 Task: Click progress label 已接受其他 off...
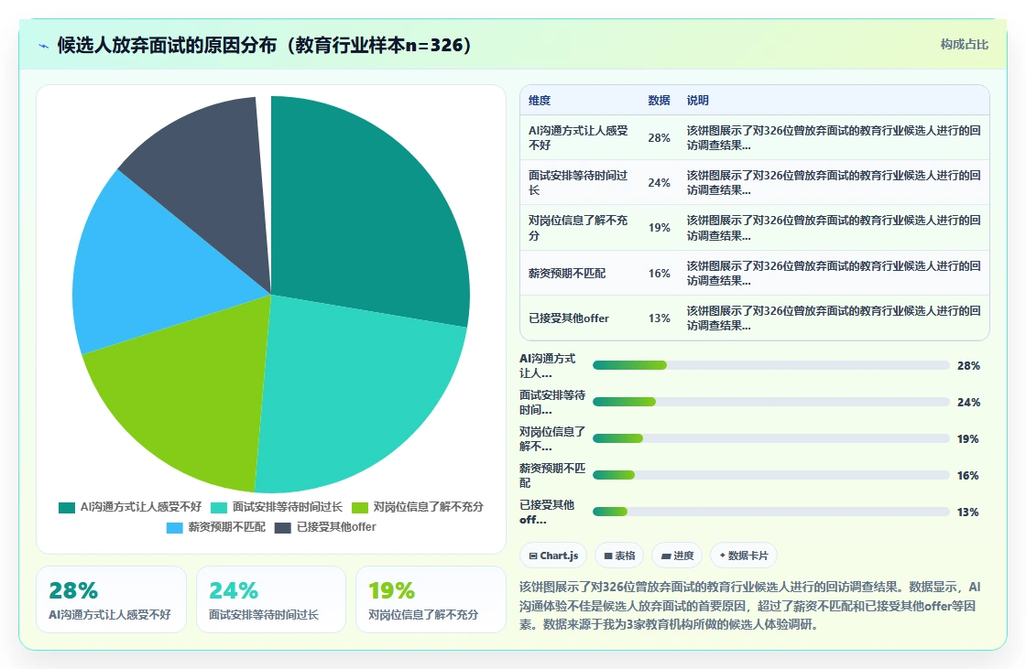pyautogui.click(x=547, y=513)
